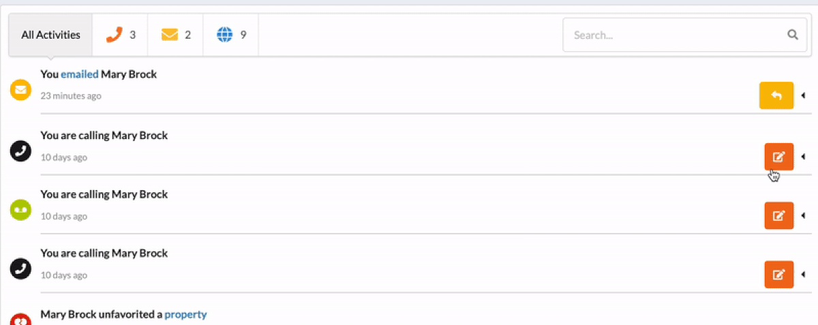Image resolution: width=818 pixels, height=325 pixels.
Task: Click the magnifying glass search icon
Action: coord(792,35)
